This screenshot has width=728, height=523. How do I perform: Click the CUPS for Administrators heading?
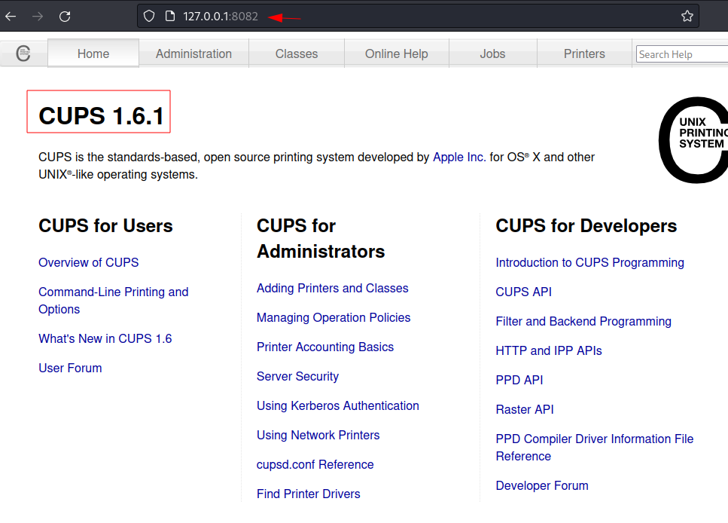321,238
